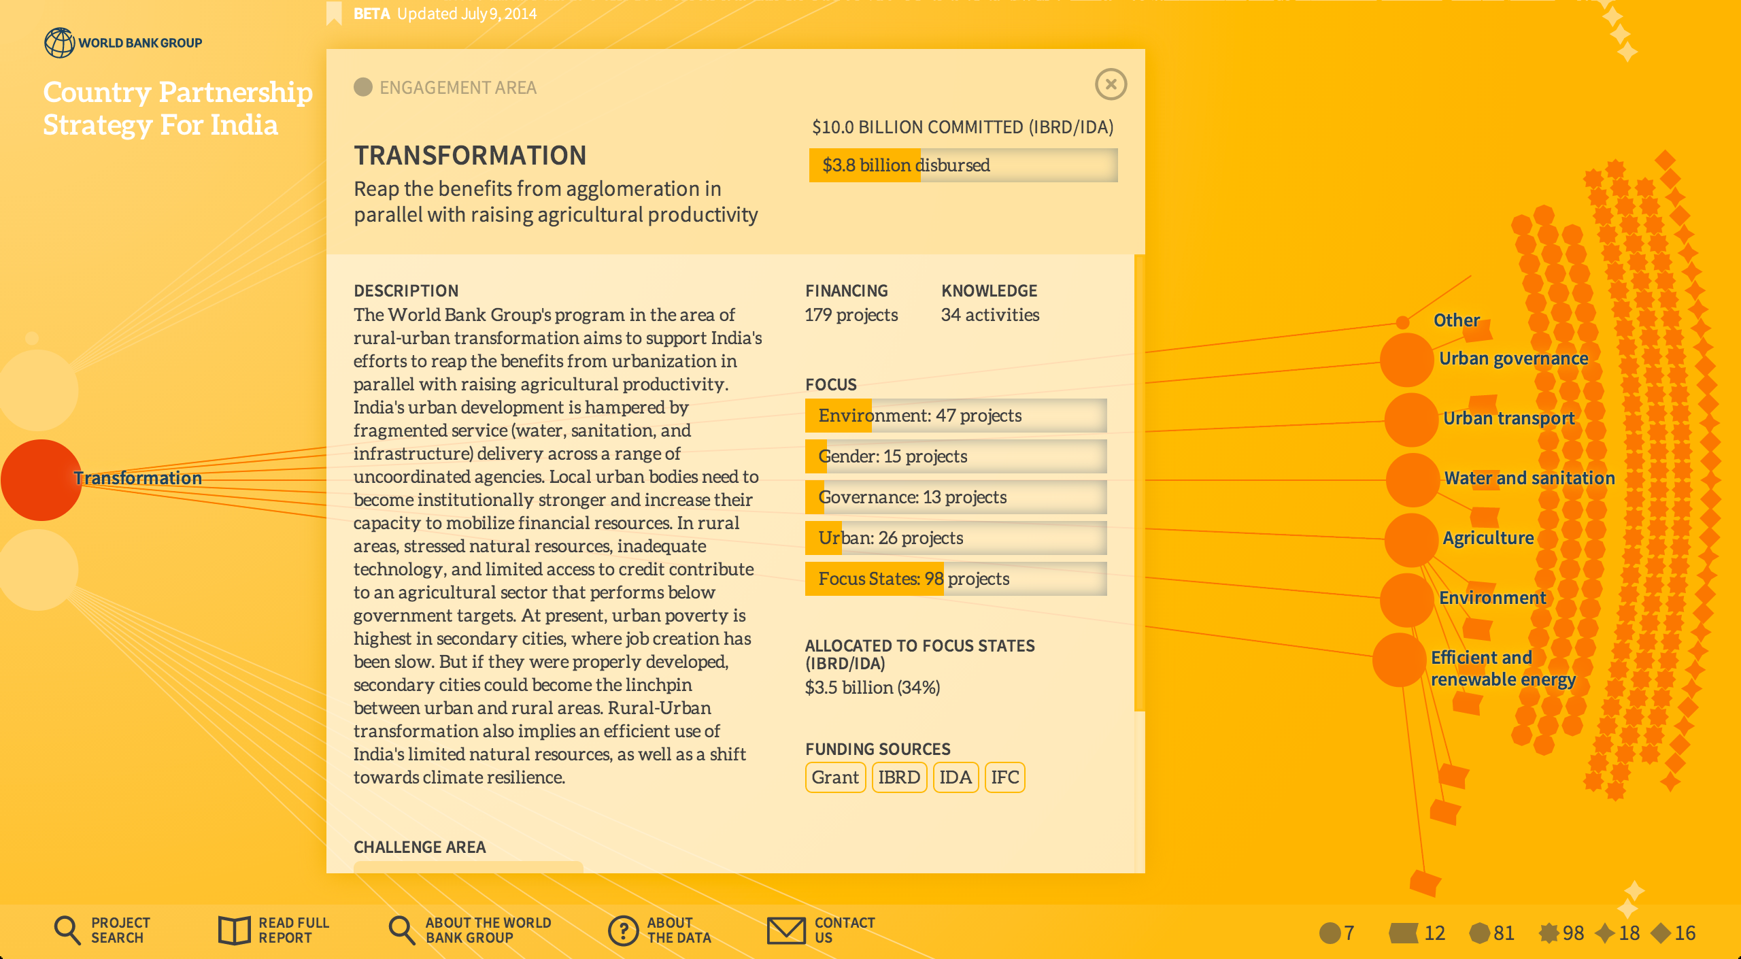Click the IBRD funding source tag
The image size is (1741, 959).
[899, 777]
